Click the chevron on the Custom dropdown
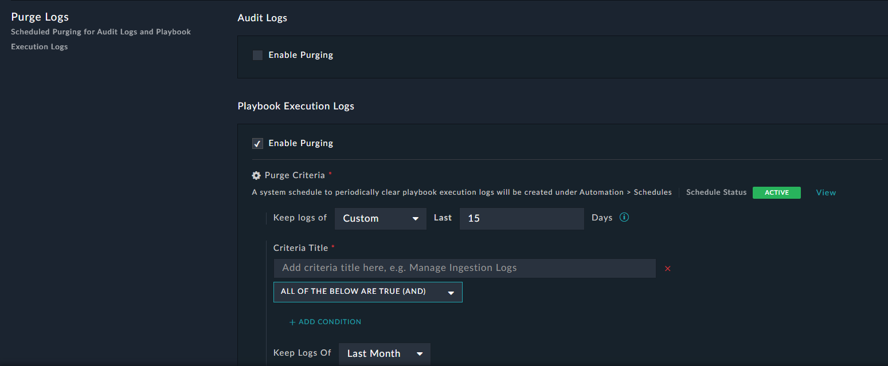Viewport: 888px width, 366px height. (417, 218)
